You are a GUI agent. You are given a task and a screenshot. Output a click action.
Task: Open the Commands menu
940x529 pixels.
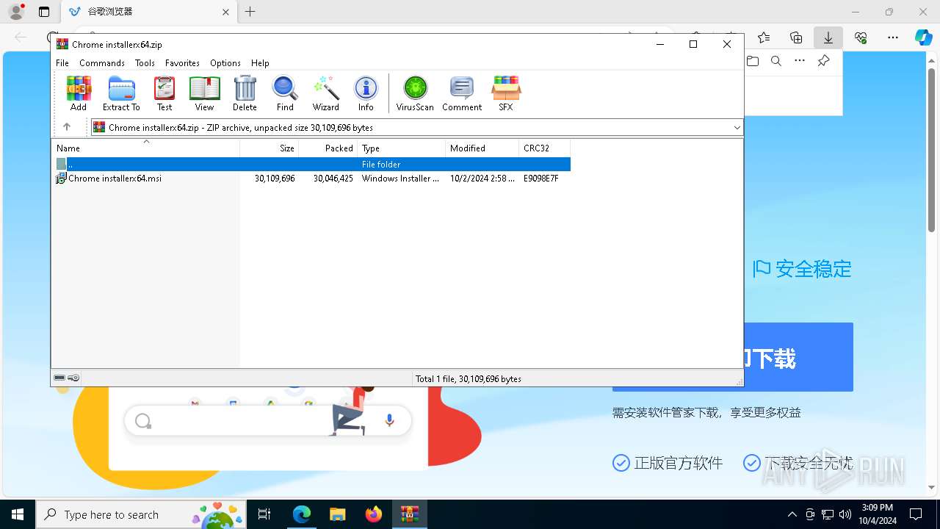pyautogui.click(x=102, y=63)
